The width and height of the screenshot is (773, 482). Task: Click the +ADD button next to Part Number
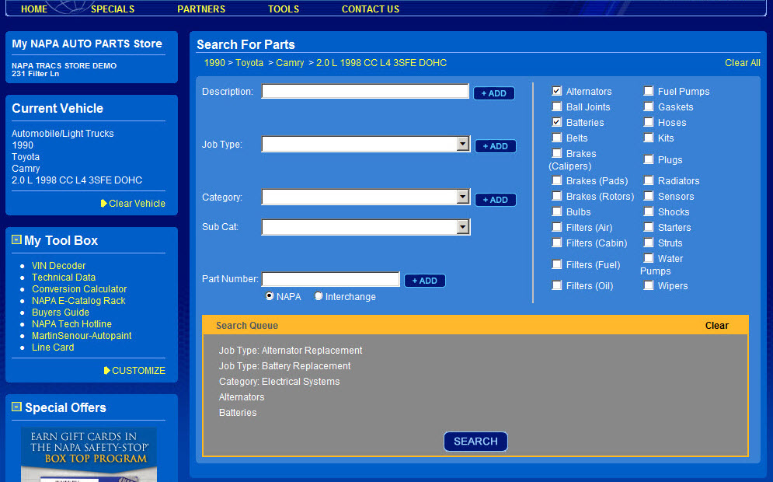click(425, 281)
